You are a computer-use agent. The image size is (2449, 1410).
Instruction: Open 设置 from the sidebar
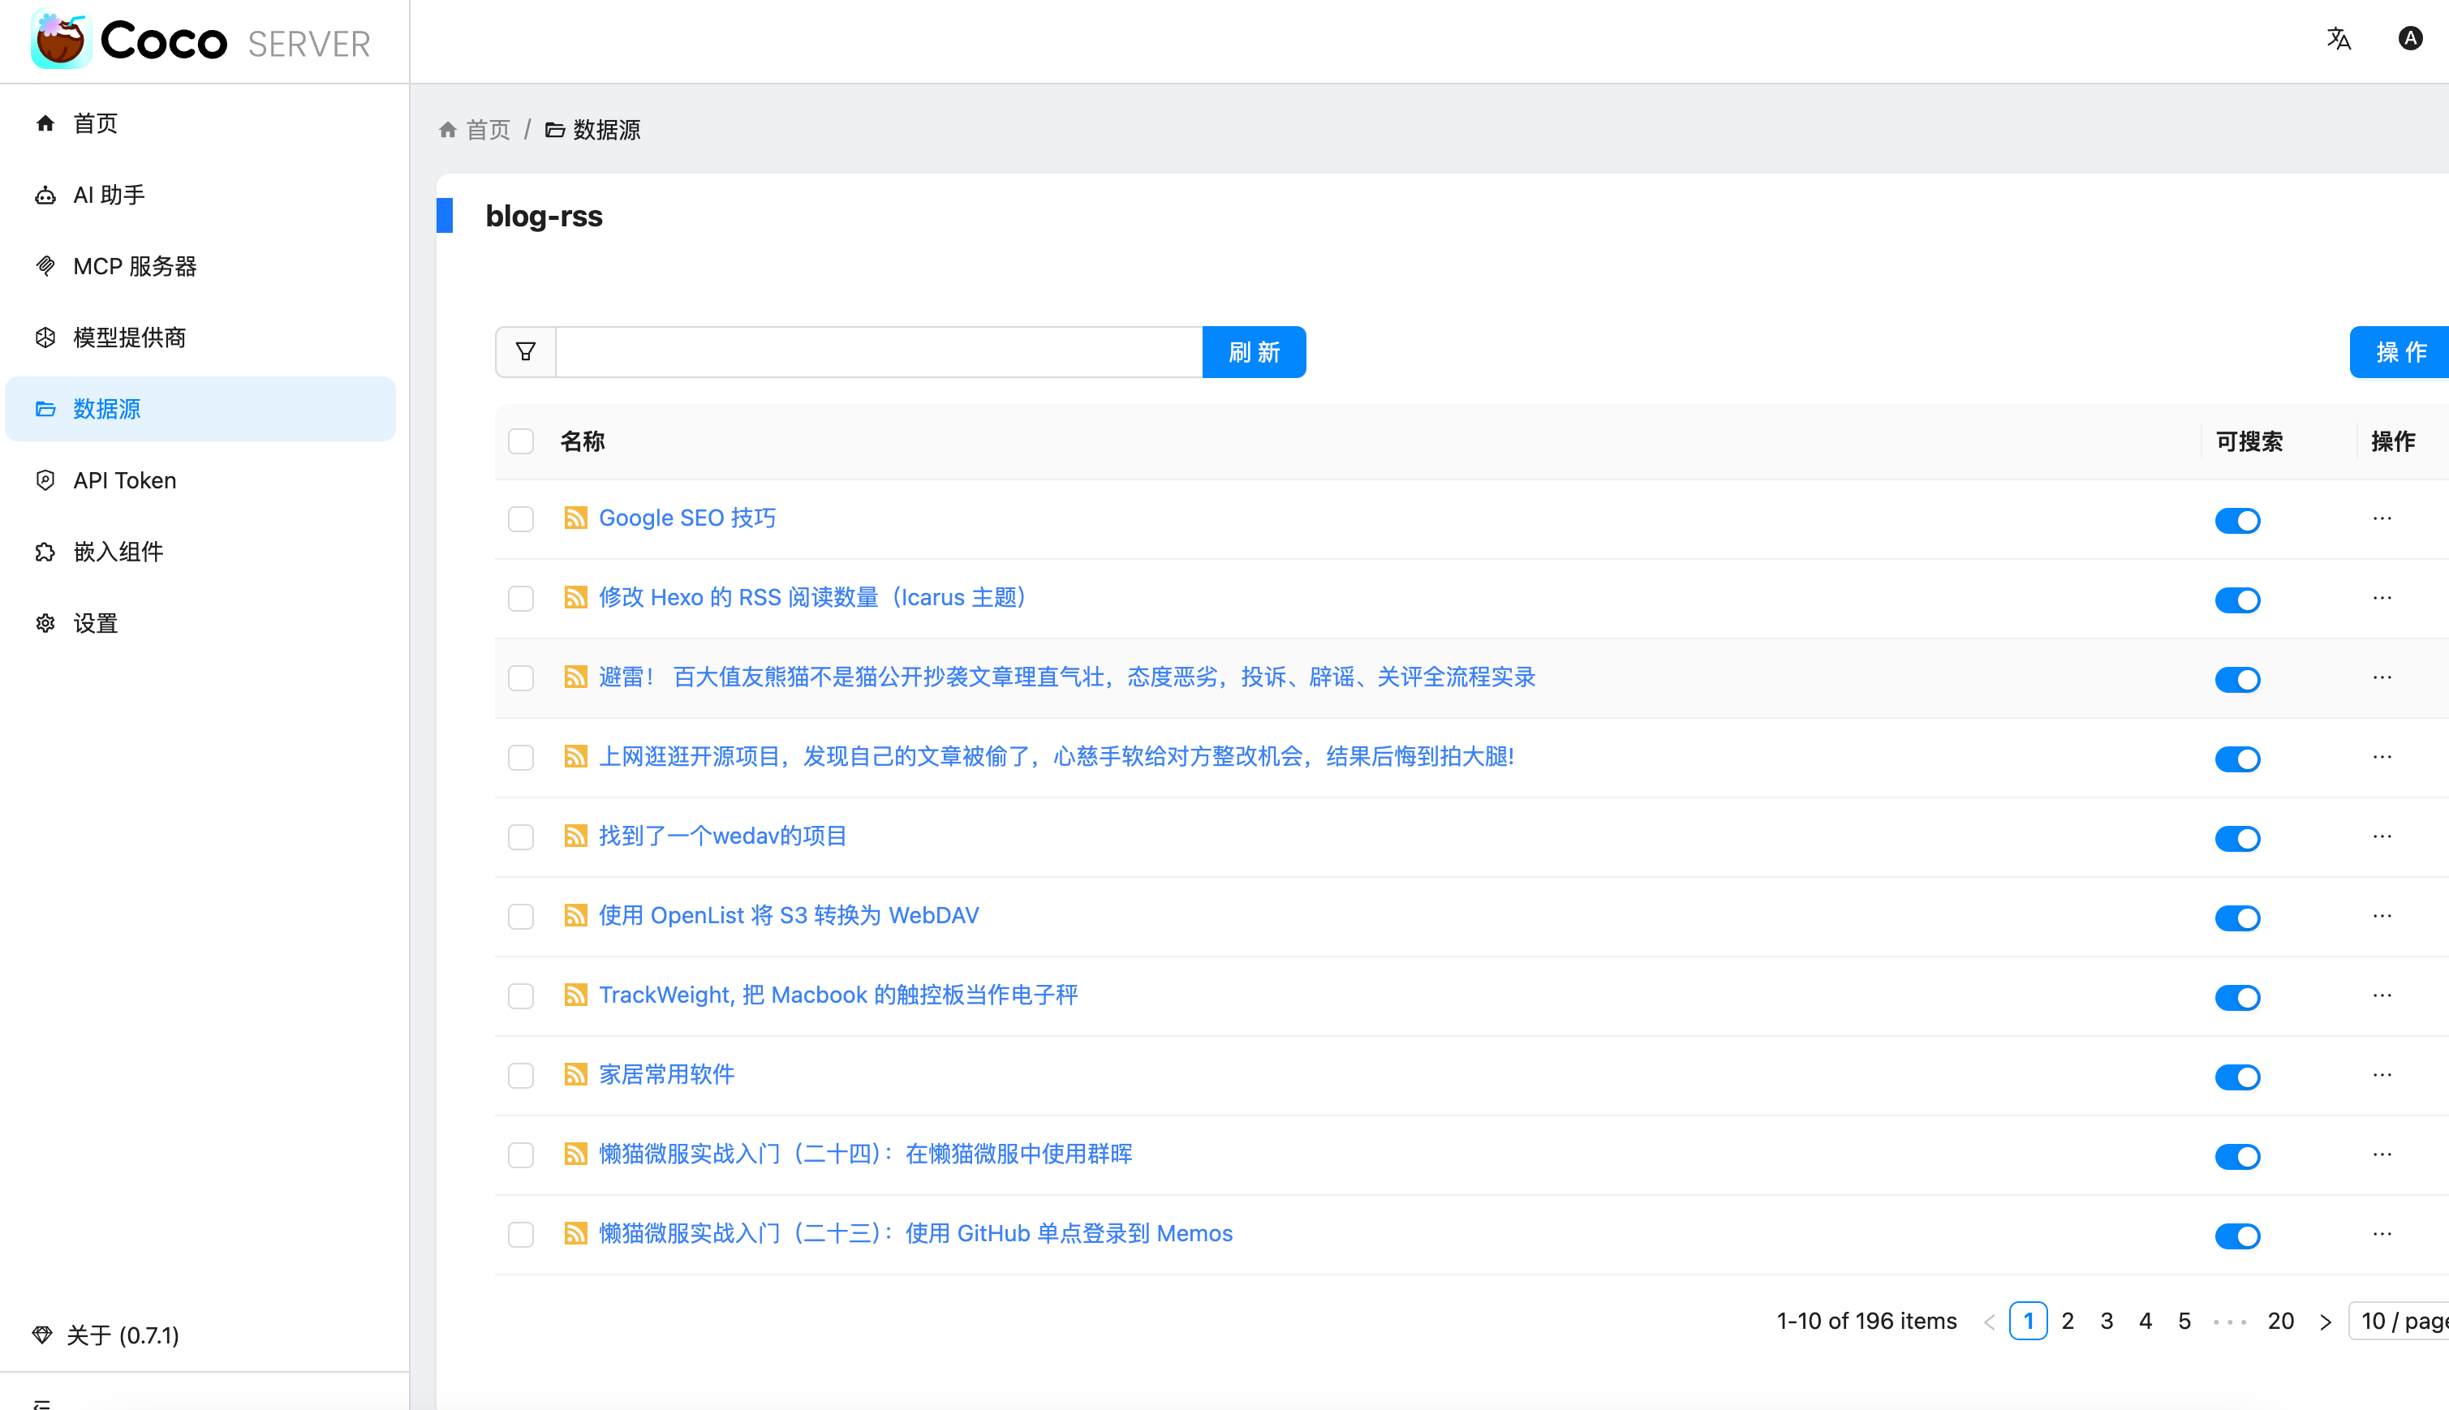tap(96, 623)
